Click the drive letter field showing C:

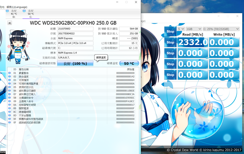click(x=75, y=48)
